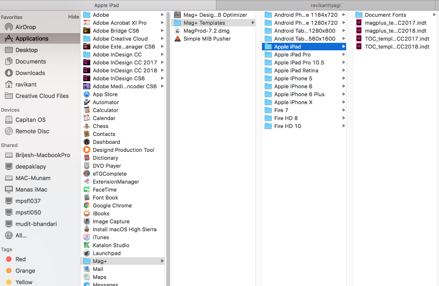Screen dimensions: 439x286
Task: Click the Yellow tag dot
Action: point(9,282)
